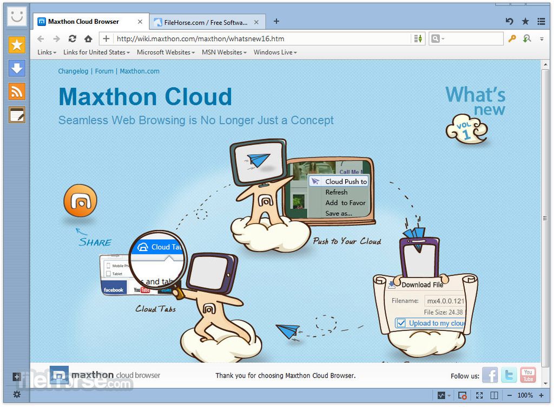Click the orange Maxthon share button
Screen dimensions: 554x407
pyautogui.click(x=80, y=201)
